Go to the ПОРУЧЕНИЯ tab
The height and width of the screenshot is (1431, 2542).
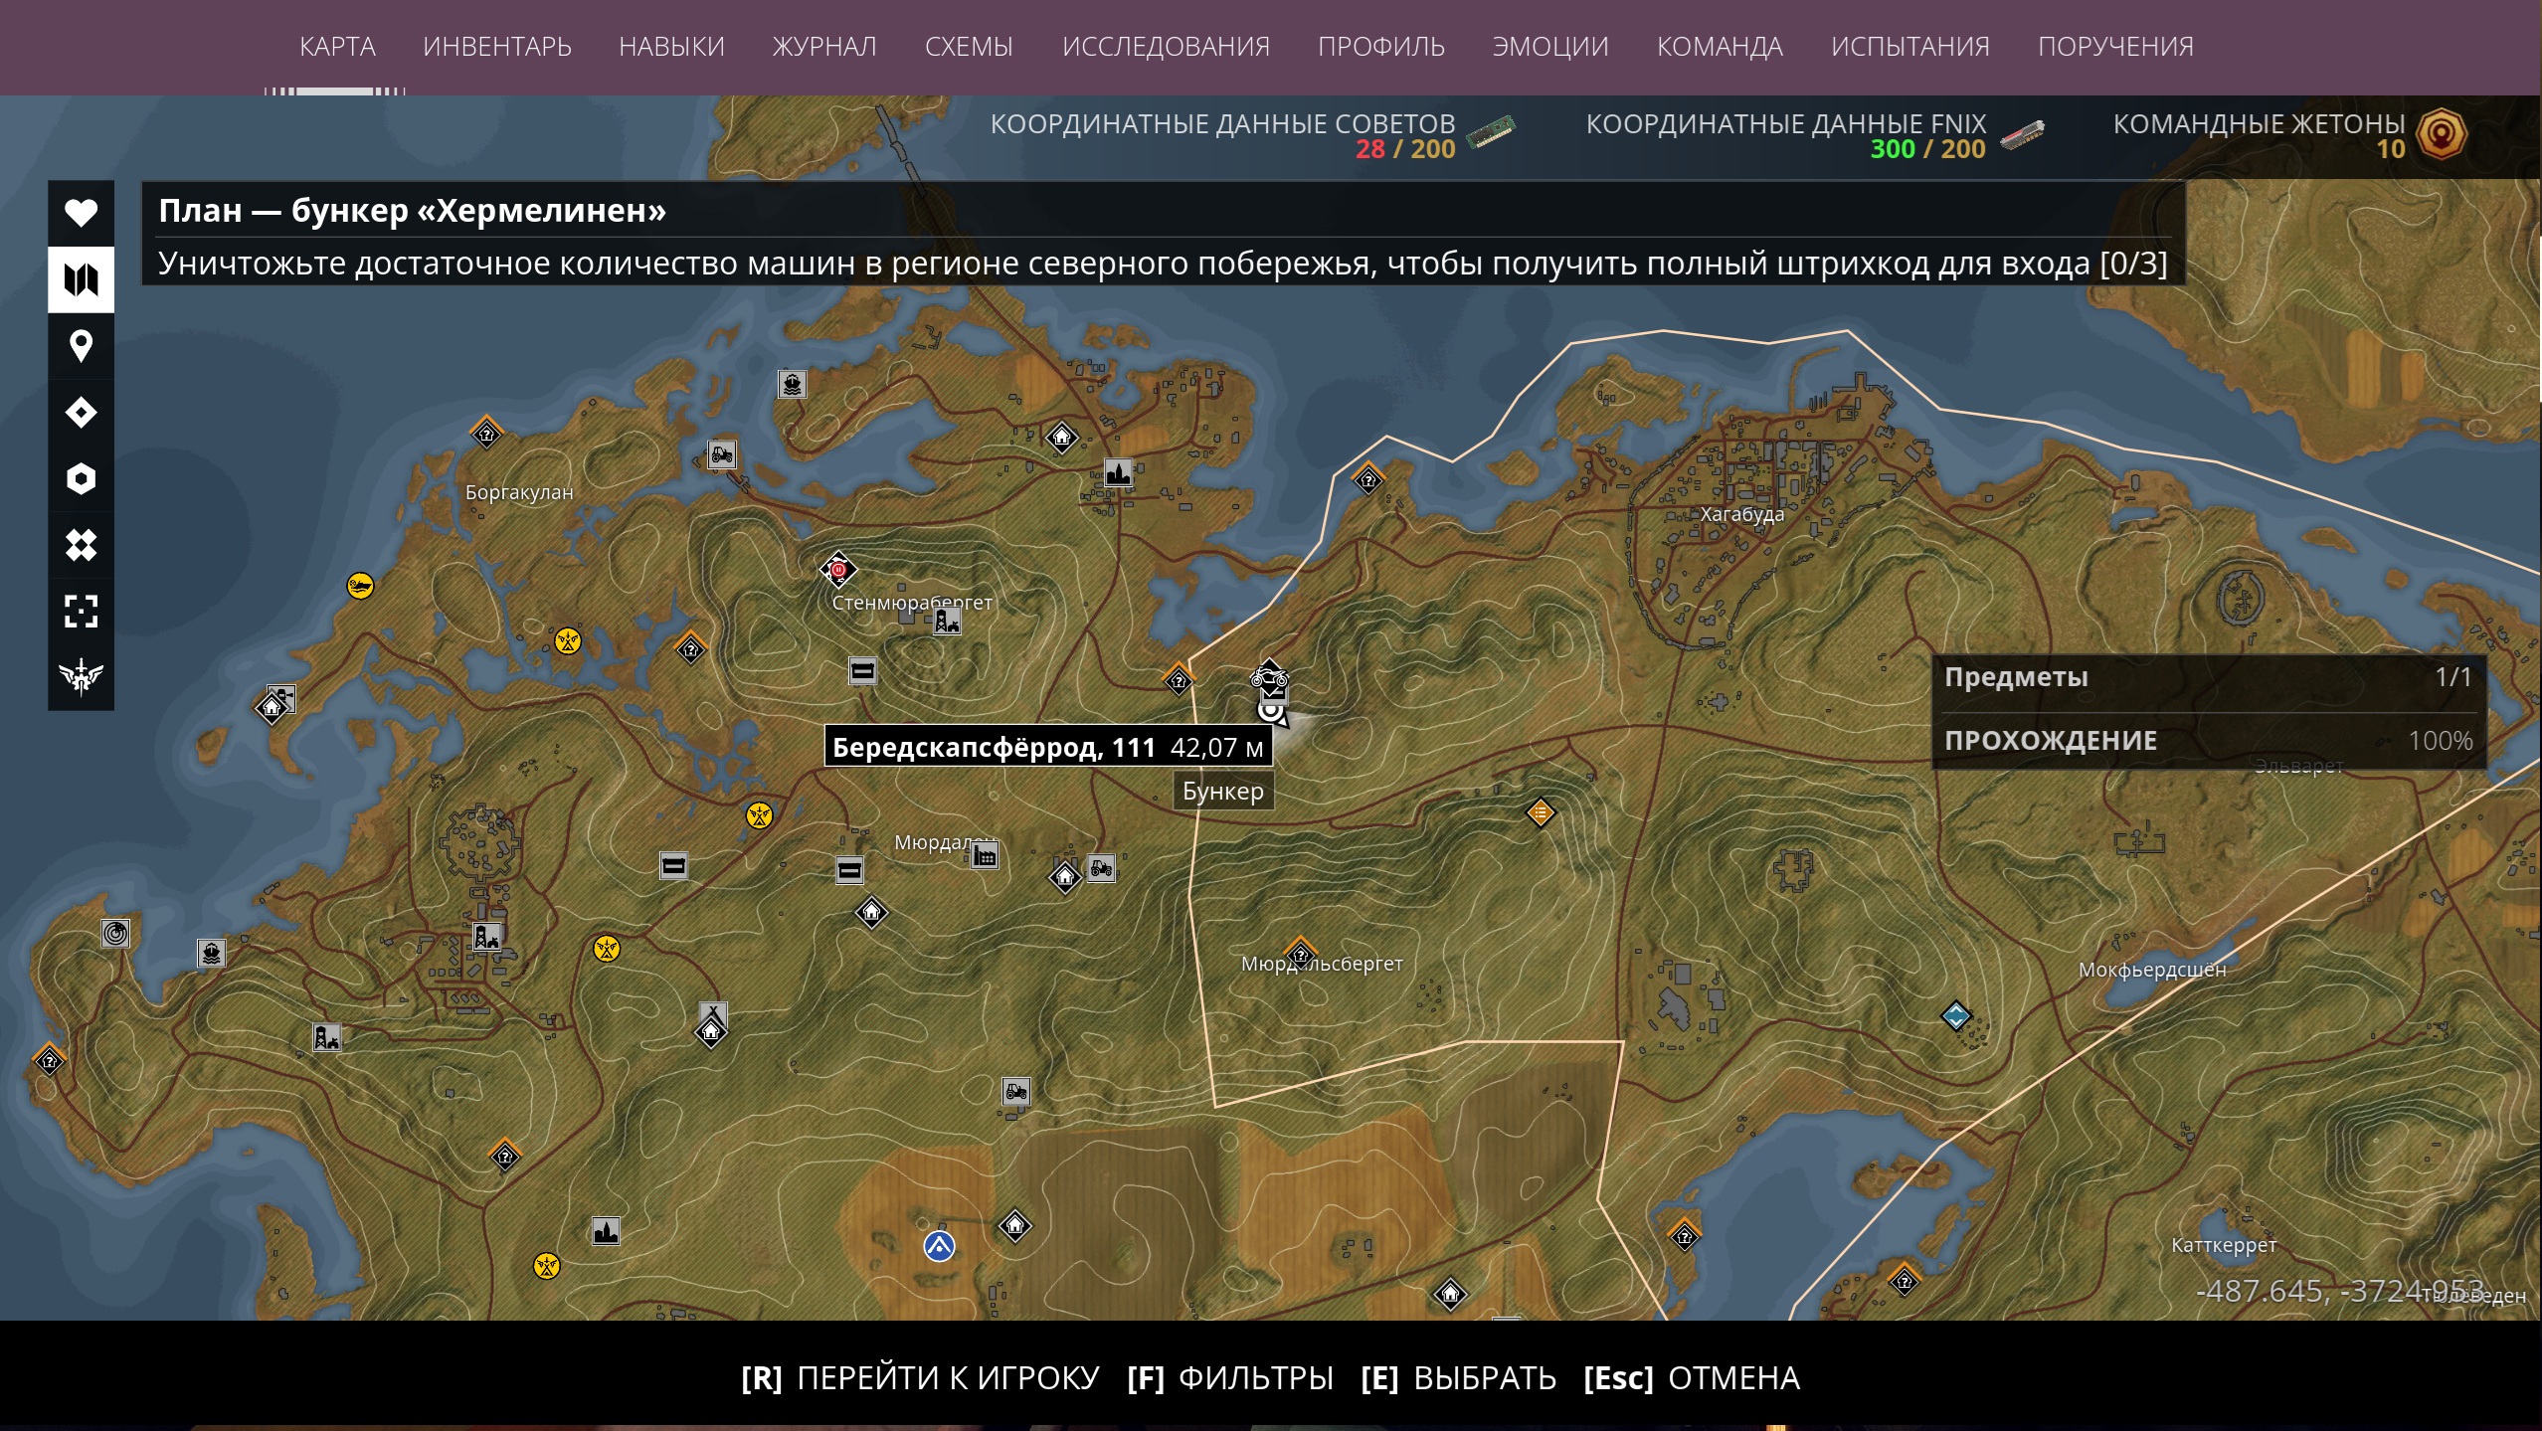click(x=2115, y=47)
